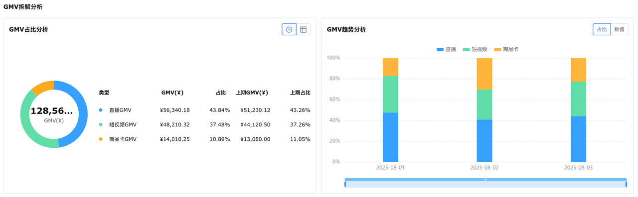Viewport: 638px width, 197px height.
Task: Click the 上期占比 column header
Action: [x=300, y=93]
